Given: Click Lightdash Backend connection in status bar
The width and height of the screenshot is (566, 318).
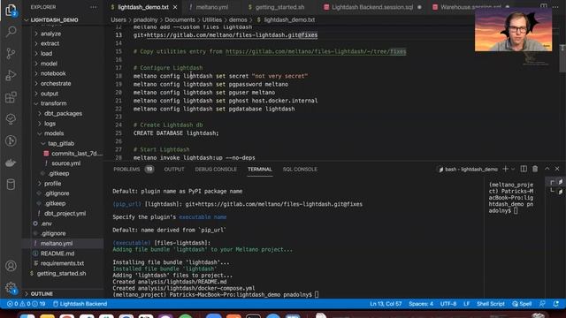Looking at the screenshot, I should coord(80,304).
